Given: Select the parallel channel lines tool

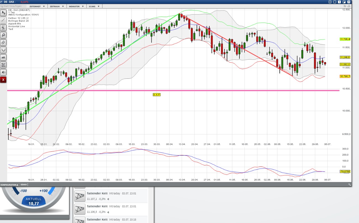Looking at the screenshot, I should pos(3,42).
